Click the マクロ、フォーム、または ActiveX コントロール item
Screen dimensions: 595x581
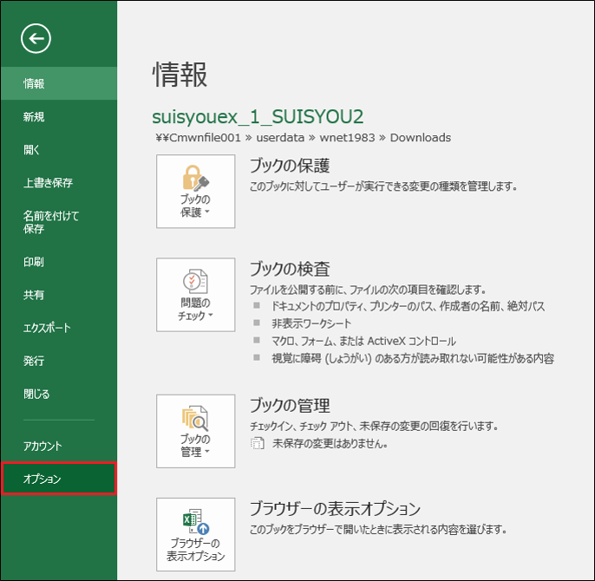coord(363,341)
